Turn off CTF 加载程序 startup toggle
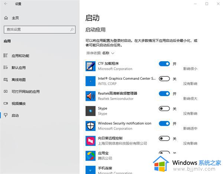Screen dimensions: 223x174 (164, 64)
